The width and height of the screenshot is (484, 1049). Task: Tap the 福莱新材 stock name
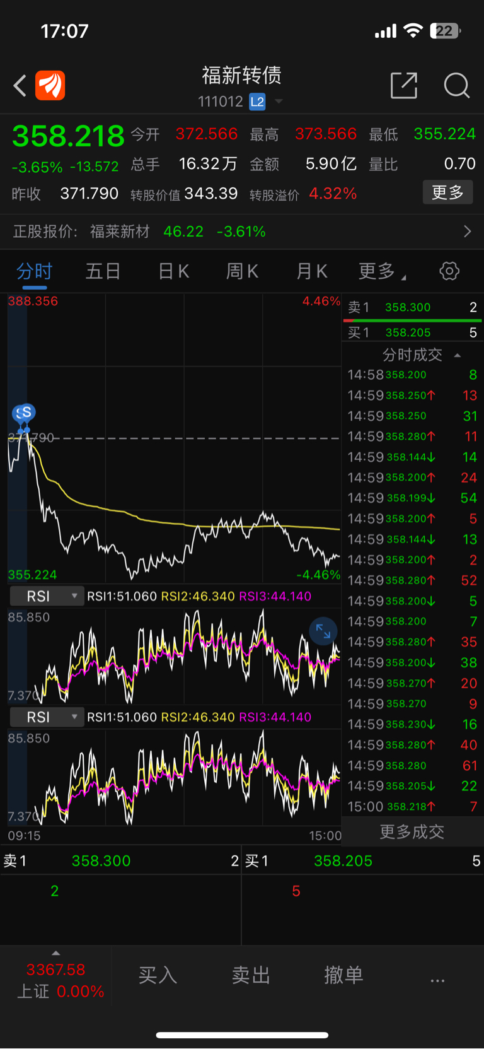pos(120,231)
